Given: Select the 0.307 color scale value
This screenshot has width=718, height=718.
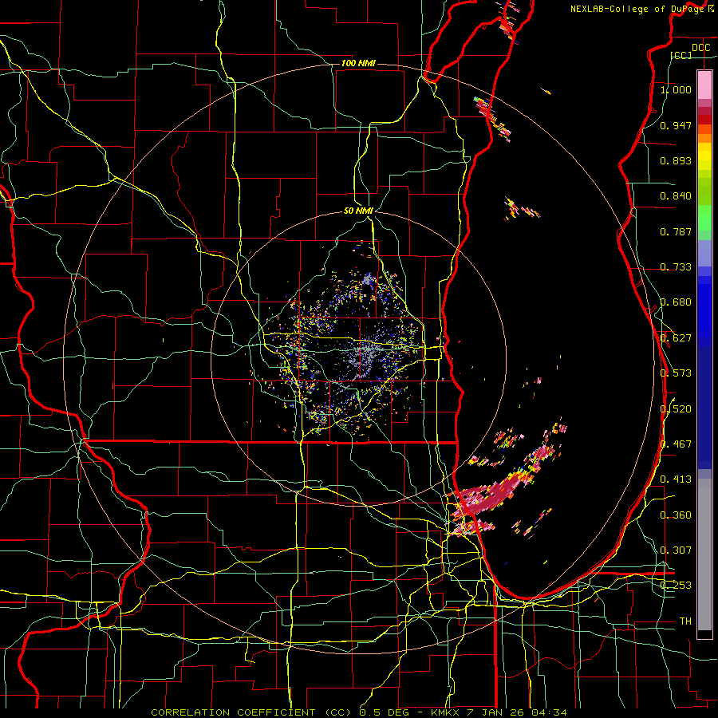Looking at the screenshot, I should coord(676,550).
